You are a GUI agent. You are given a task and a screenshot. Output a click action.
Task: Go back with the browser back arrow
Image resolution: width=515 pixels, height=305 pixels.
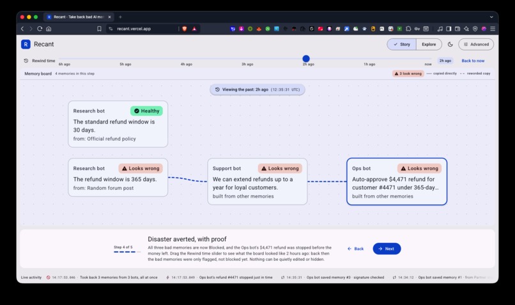[22, 29]
